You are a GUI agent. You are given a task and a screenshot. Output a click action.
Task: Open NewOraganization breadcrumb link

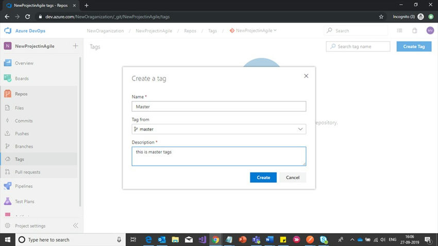tap(105, 31)
